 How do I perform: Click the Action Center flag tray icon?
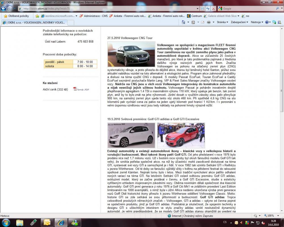pos(252,222)
